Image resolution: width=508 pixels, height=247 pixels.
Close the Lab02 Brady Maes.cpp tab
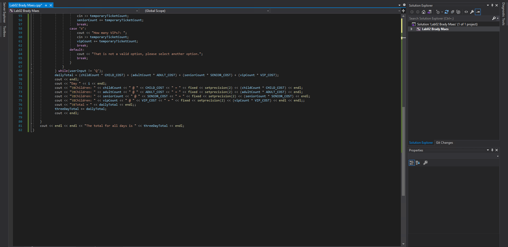coord(51,5)
